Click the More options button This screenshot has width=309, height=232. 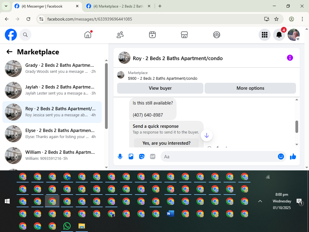click(250, 88)
